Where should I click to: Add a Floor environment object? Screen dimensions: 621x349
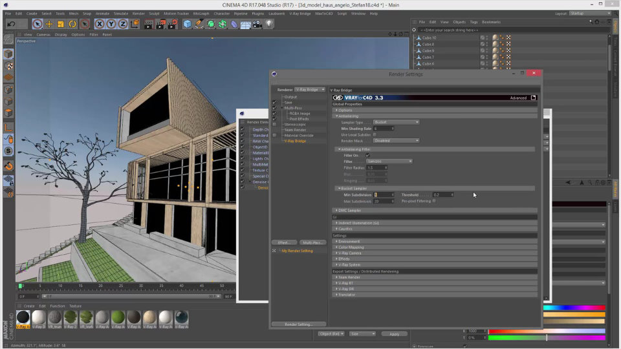coord(246,25)
